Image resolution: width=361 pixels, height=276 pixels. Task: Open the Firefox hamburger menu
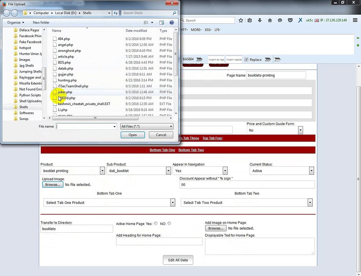tap(355, 20)
